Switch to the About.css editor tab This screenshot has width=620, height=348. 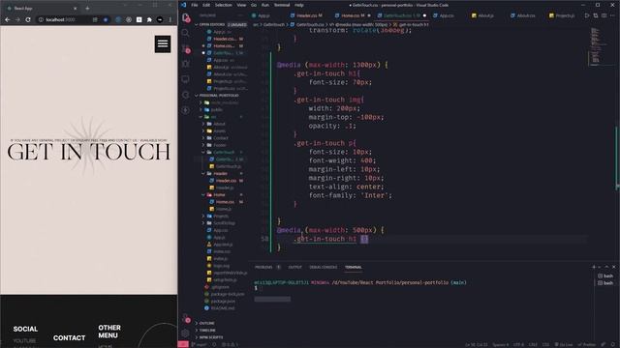coord(526,15)
